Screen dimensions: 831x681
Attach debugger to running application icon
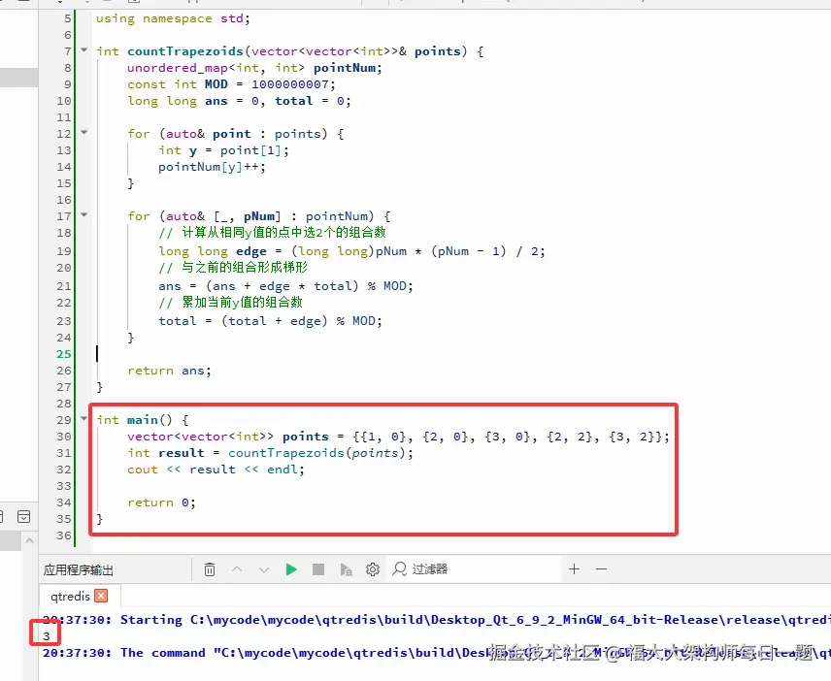click(346, 569)
